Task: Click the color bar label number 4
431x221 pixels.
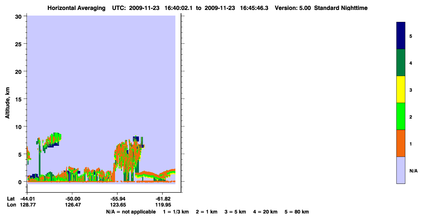Action: [x=410, y=63]
